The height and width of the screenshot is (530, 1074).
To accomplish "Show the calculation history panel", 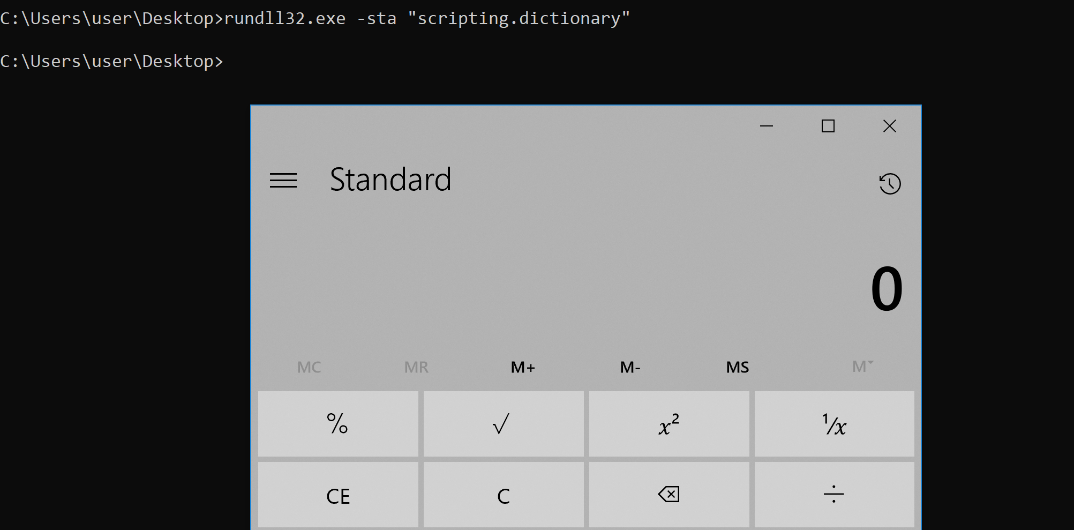I will point(890,184).
